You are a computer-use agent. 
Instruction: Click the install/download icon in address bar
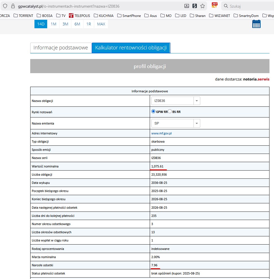pyautogui.click(x=186, y=6)
